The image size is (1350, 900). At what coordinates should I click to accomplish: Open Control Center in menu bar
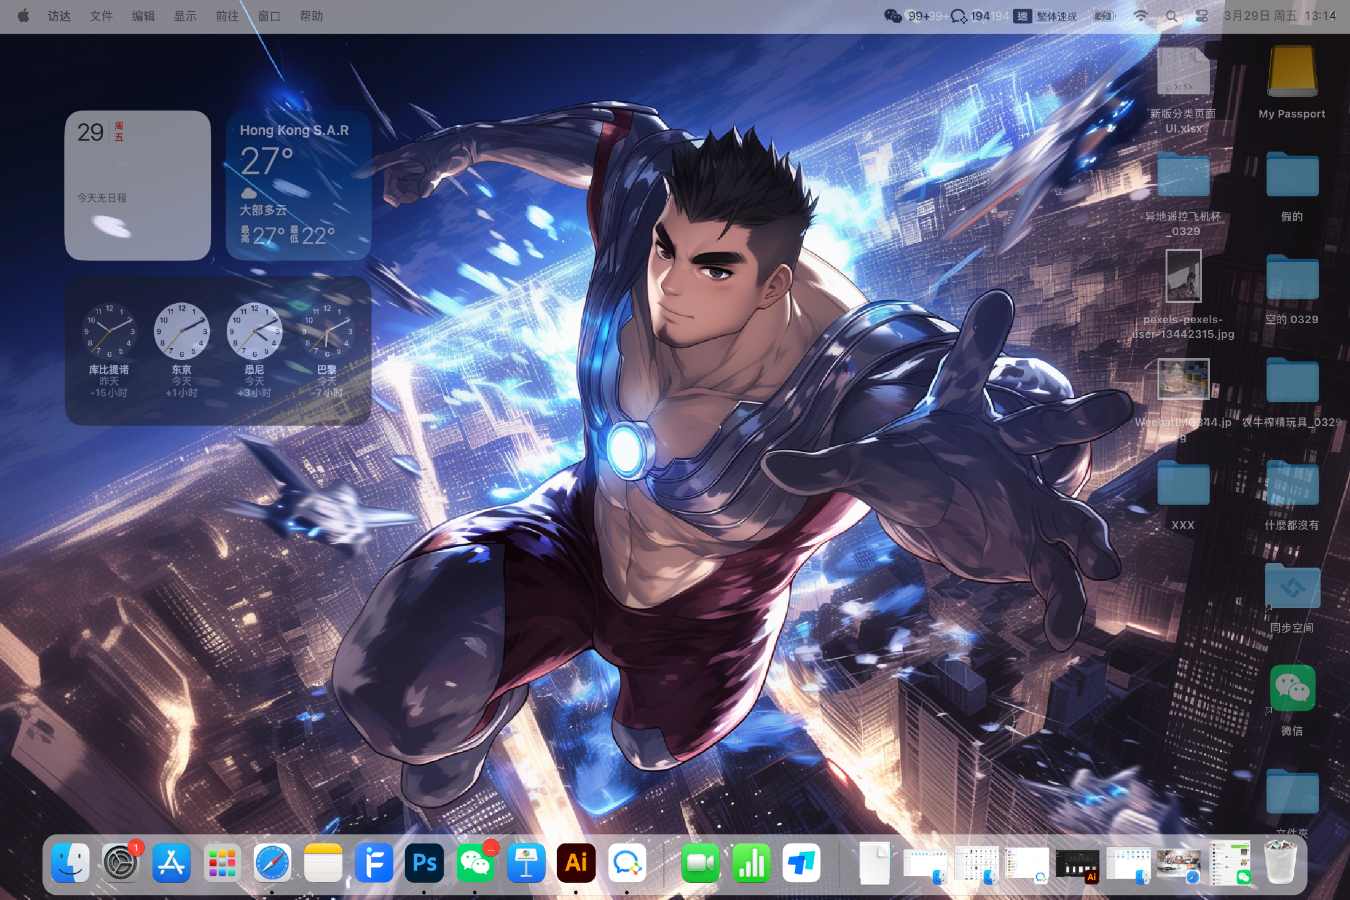pos(1201,16)
